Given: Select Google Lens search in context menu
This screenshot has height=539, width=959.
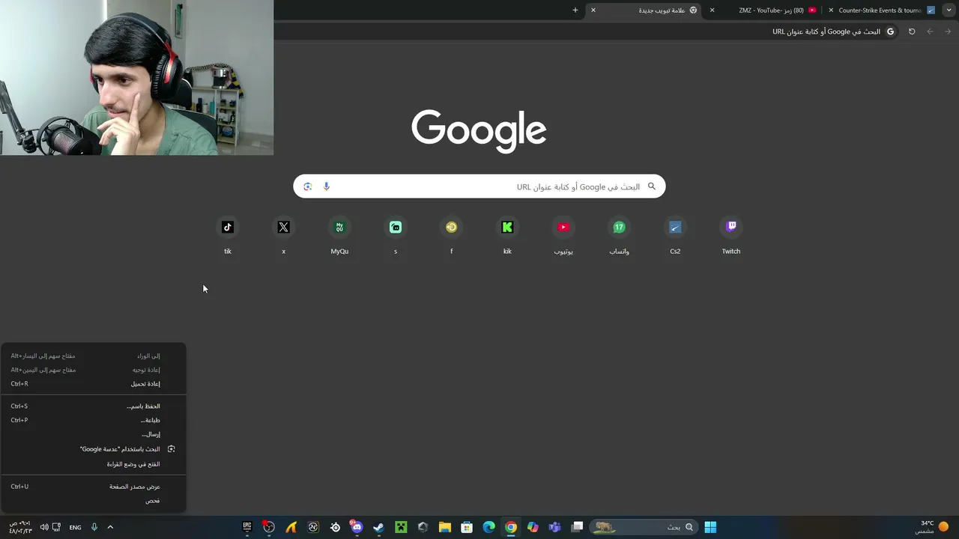Looking at the screenshot, I should tap(93, 449).
